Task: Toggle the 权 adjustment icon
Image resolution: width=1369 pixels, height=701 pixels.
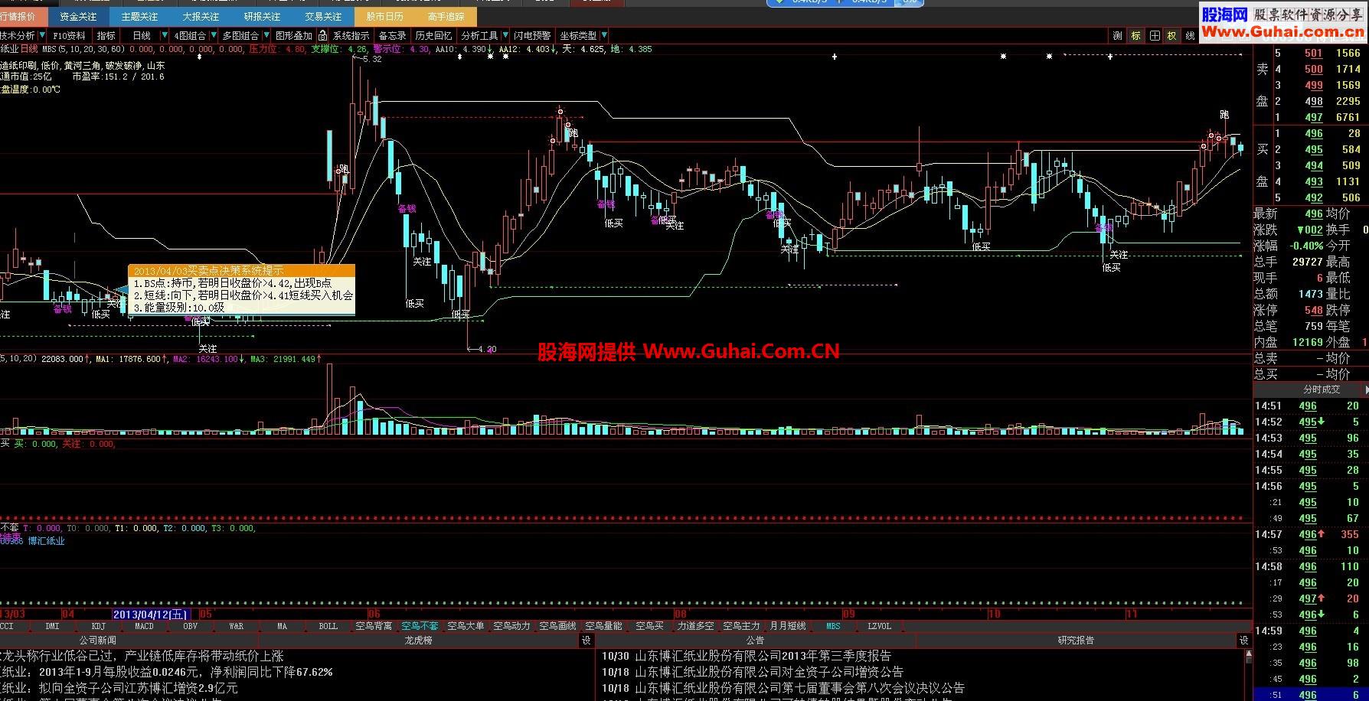Action: [1171, 35]
